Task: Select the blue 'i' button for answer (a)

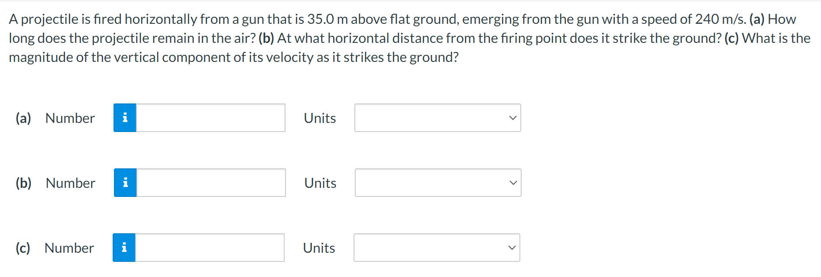Action: coord(125,118)
